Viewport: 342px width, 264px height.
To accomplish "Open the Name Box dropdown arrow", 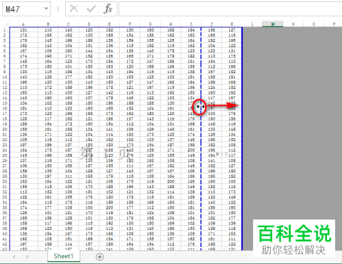I will pyautogui.click(x=47, y=9).
